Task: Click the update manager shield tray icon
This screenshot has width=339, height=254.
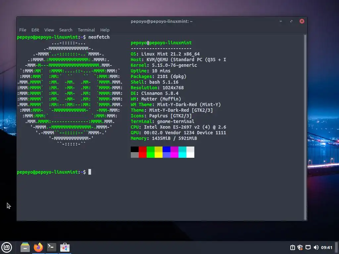Action: [300, 247]
